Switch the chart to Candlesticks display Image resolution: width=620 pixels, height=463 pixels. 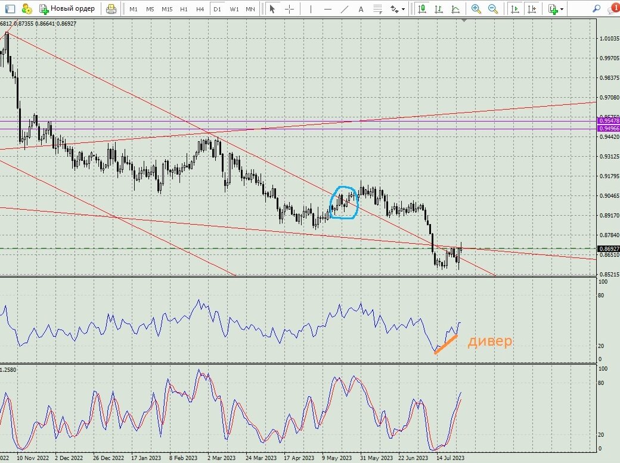click(423, 9)
